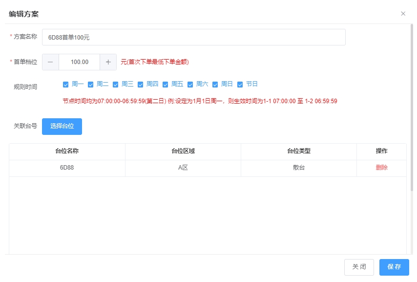Disable the 周四 checkbox
Image resolution: width=417 pixels, height=282 pixels.
141,84
